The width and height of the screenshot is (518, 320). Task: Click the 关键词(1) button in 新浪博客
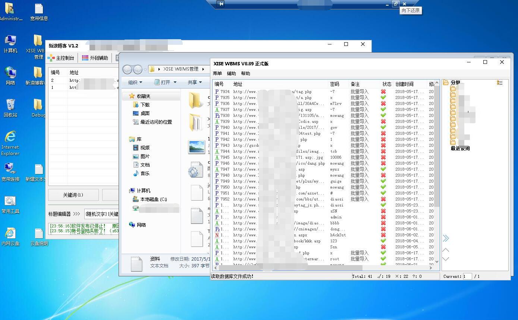coord(73,195)
